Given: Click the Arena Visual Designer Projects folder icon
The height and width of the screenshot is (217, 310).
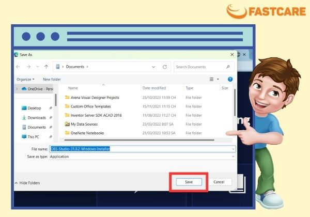Looking at the screenshot, I should pos(67,97).
